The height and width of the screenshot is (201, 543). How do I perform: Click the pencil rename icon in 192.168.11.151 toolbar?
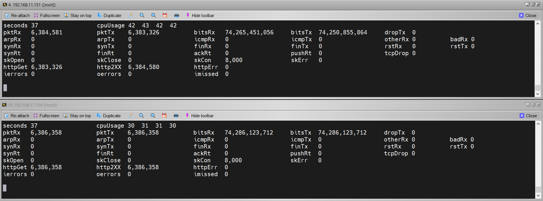pyautogui.click(x=131, y=15)
